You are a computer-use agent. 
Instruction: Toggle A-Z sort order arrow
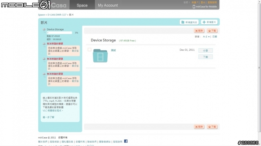(209, 36)
